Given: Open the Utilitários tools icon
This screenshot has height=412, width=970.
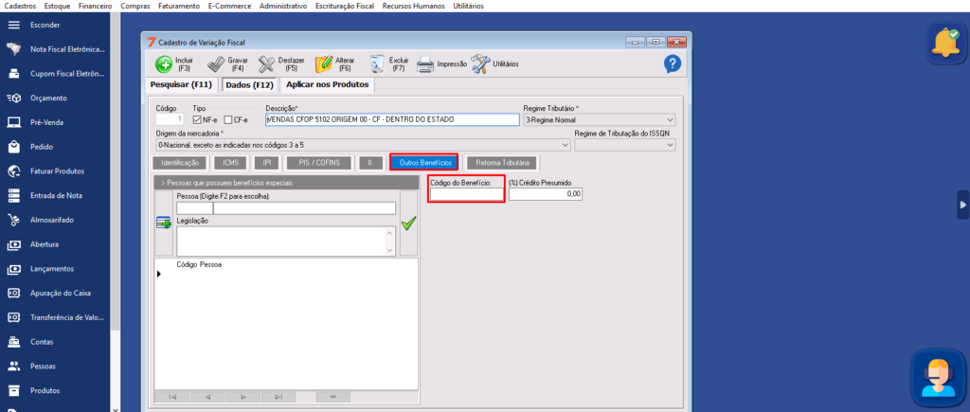Looking at the screenshot, I should click(480, 63).
